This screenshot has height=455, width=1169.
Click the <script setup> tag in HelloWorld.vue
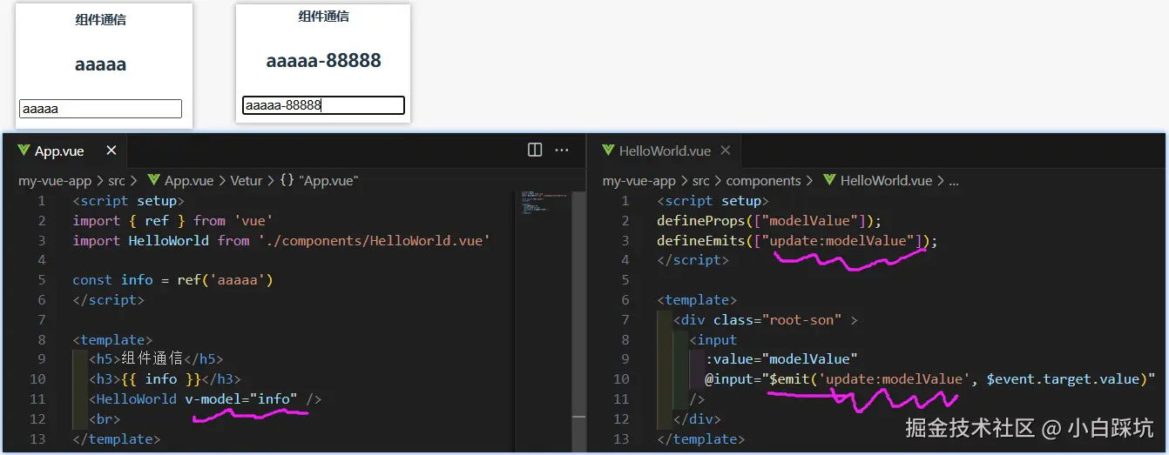click(713, 201)
